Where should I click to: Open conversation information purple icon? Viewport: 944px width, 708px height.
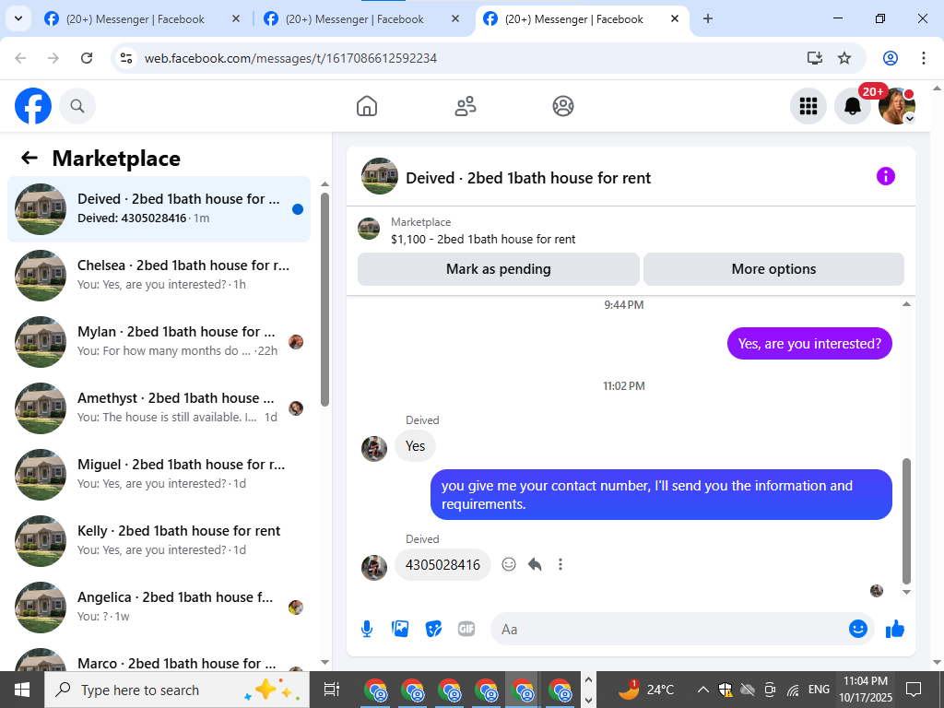886,176
